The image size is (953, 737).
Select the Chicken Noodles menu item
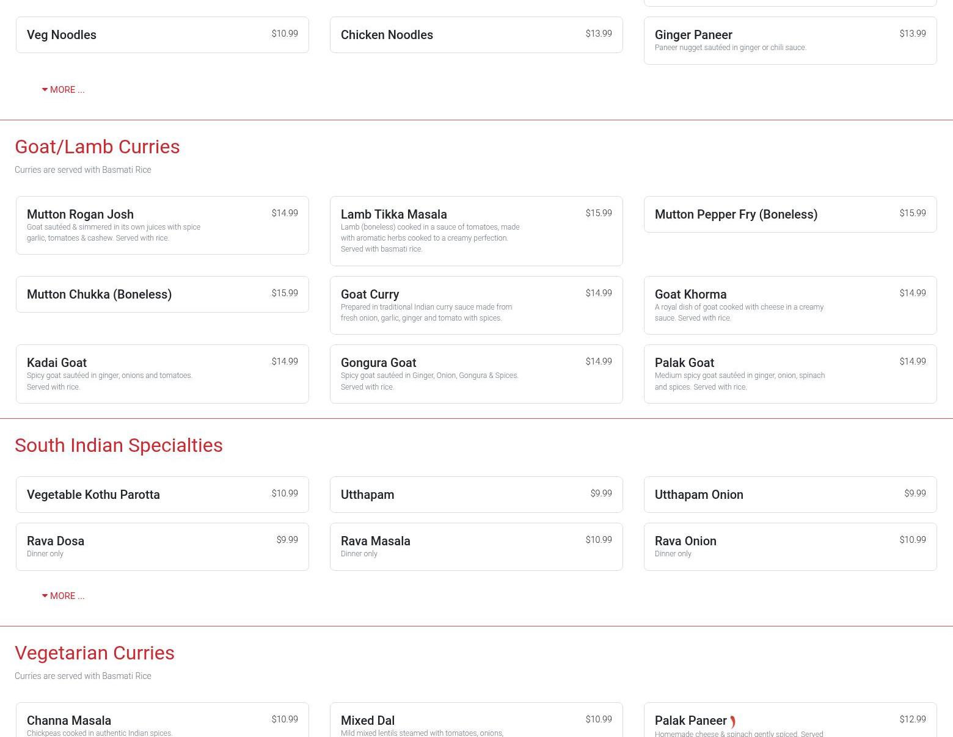pos(476,35)
